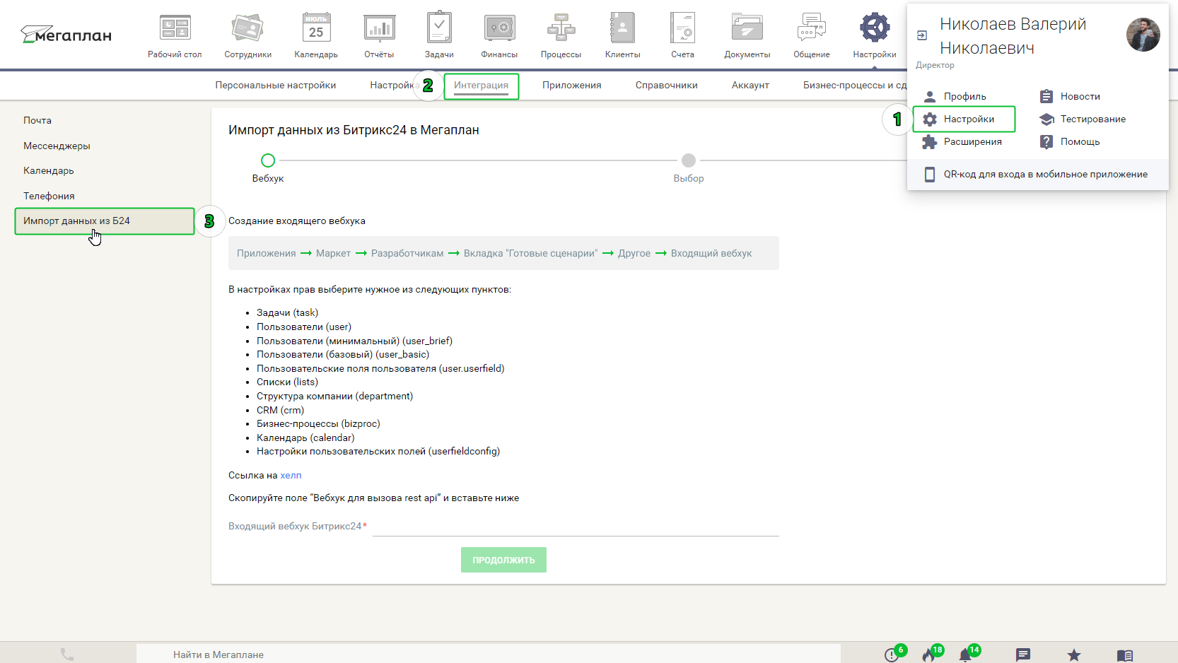The height and width of the screenshot is (663, 1178).
Task: Click the Вебхук step circle
Action: (268, 160)
